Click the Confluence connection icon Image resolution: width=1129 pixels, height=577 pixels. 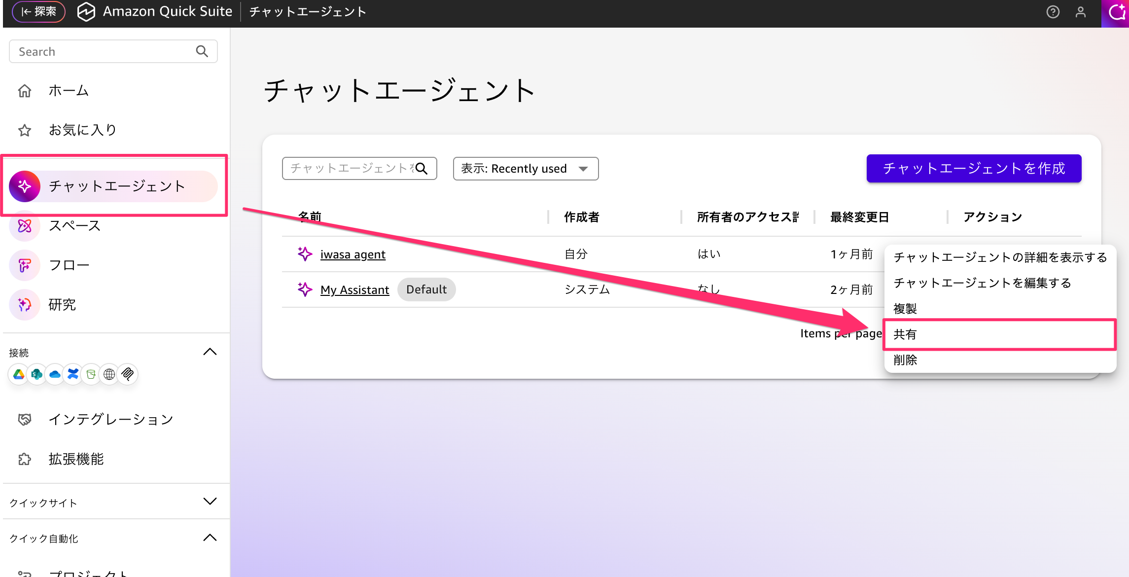click(x=73, y=374)
